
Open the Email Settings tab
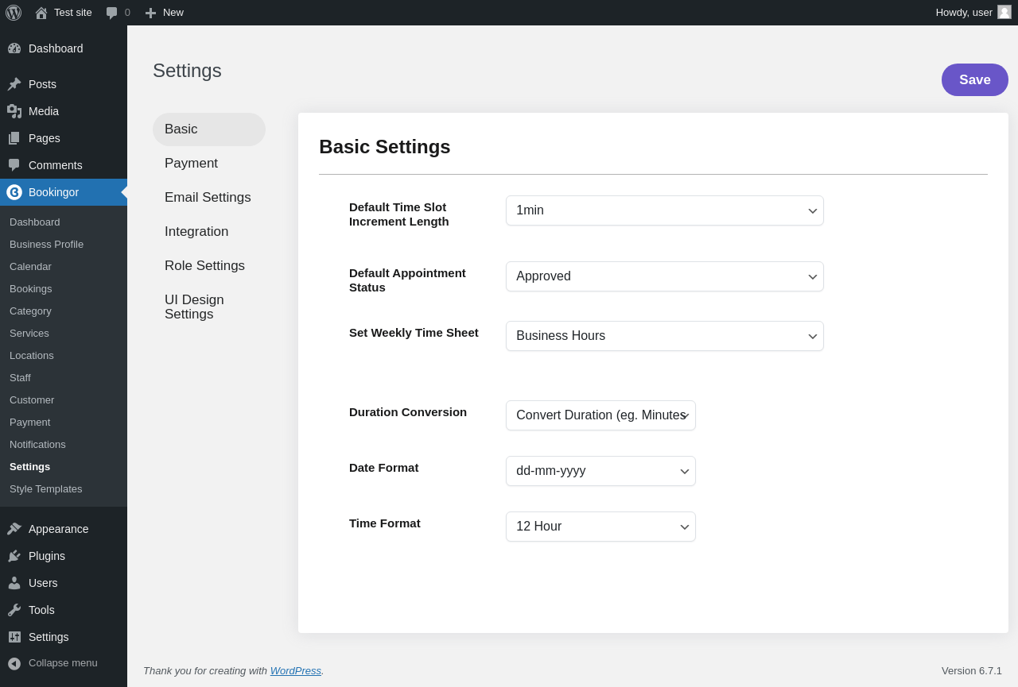coord(208,198)
